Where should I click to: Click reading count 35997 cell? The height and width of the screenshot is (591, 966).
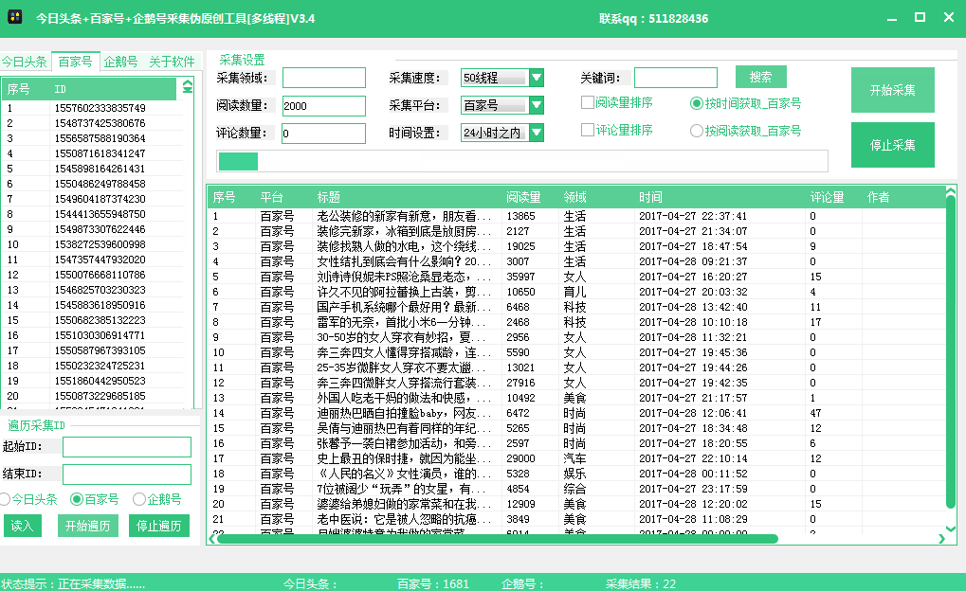pos(520,277)
